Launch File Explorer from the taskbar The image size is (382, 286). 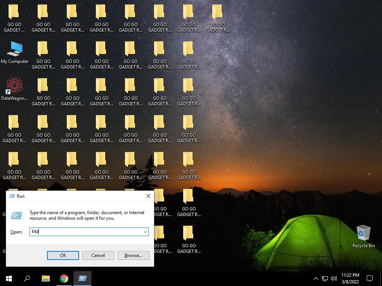(x=46, y=279)
